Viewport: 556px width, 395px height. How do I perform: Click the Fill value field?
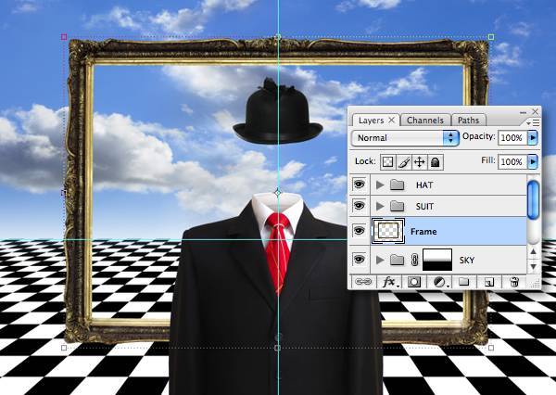tap(512, 162)
